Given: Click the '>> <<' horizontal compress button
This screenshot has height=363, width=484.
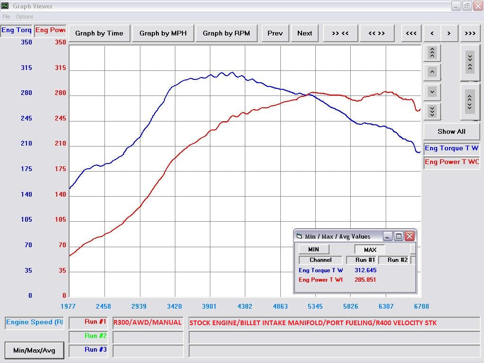Looking at the screenshot, I should pyautogui.click(x=340, y=33).
